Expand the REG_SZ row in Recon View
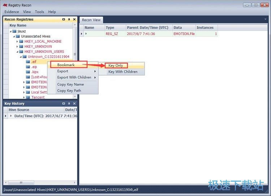The width and height of the screenshot is (271, 196). point(86,34)
